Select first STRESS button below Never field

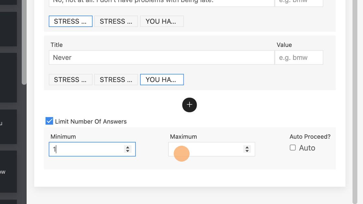point(71,80)
